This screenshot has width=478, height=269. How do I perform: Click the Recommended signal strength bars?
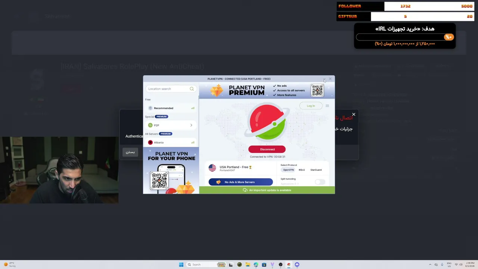point(193,108)
